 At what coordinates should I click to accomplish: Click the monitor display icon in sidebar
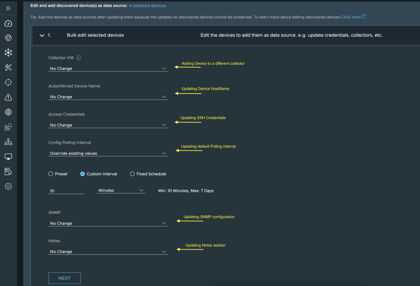pyautogui.click(x=8, y=156)
